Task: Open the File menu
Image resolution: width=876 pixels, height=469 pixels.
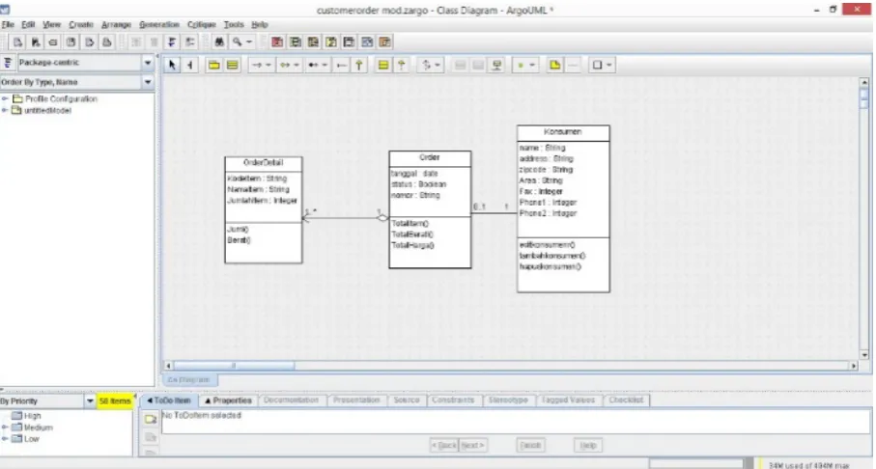Action: pos(8,24)
